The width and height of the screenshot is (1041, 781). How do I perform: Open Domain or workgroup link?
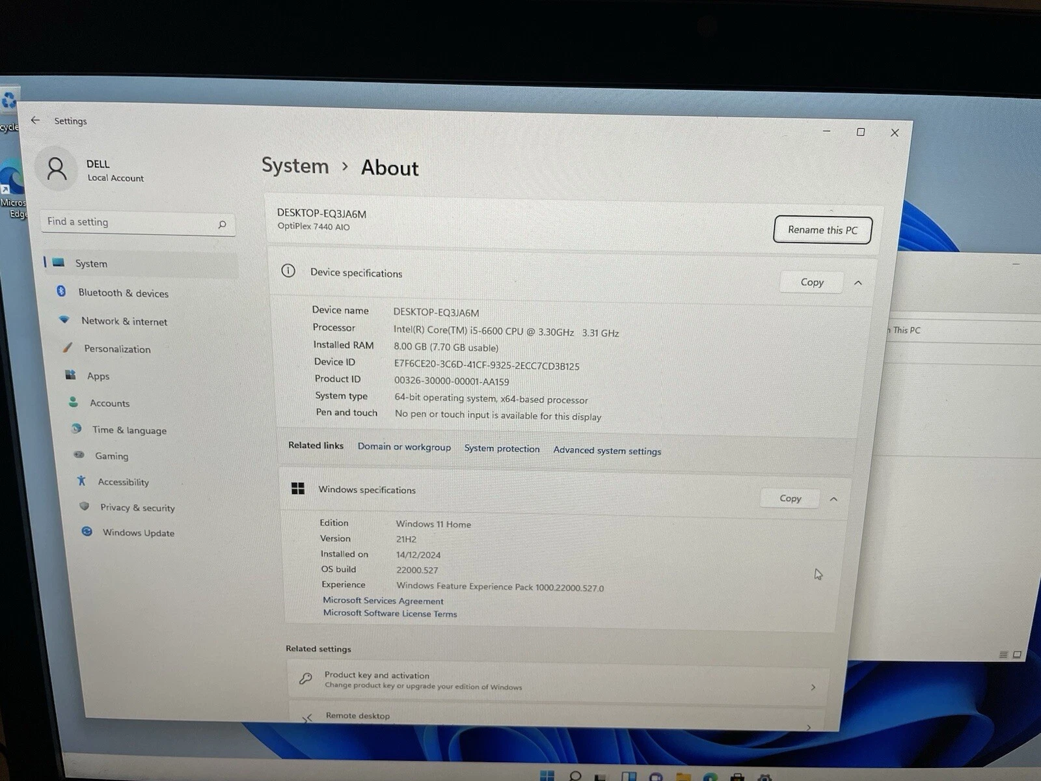[404, 446]
